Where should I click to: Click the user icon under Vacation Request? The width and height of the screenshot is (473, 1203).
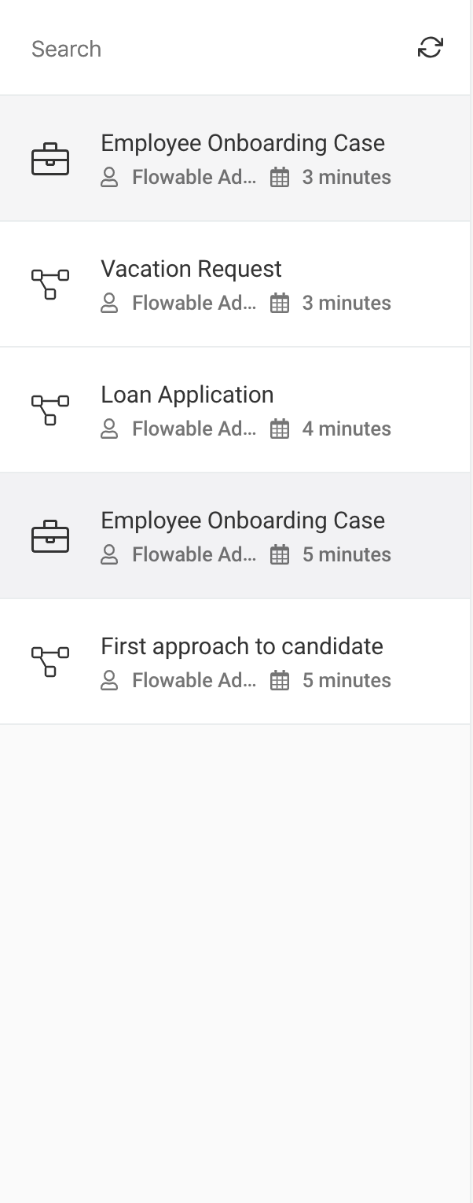click(x=108, y=303)
